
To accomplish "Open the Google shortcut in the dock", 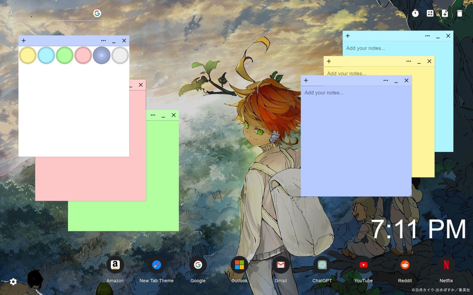I will click(x=198, y=265).
